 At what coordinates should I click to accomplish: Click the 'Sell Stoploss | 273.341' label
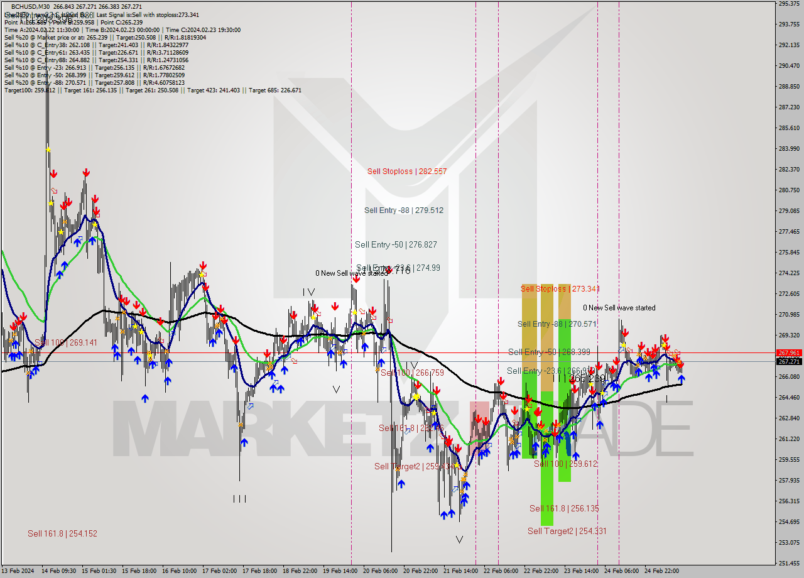pos(560,289)
